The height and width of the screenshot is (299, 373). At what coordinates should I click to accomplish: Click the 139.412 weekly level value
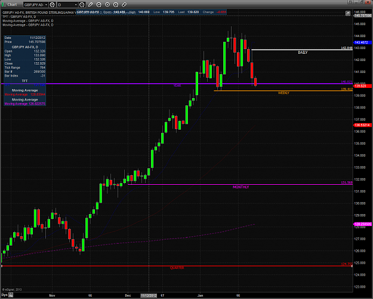347,89
